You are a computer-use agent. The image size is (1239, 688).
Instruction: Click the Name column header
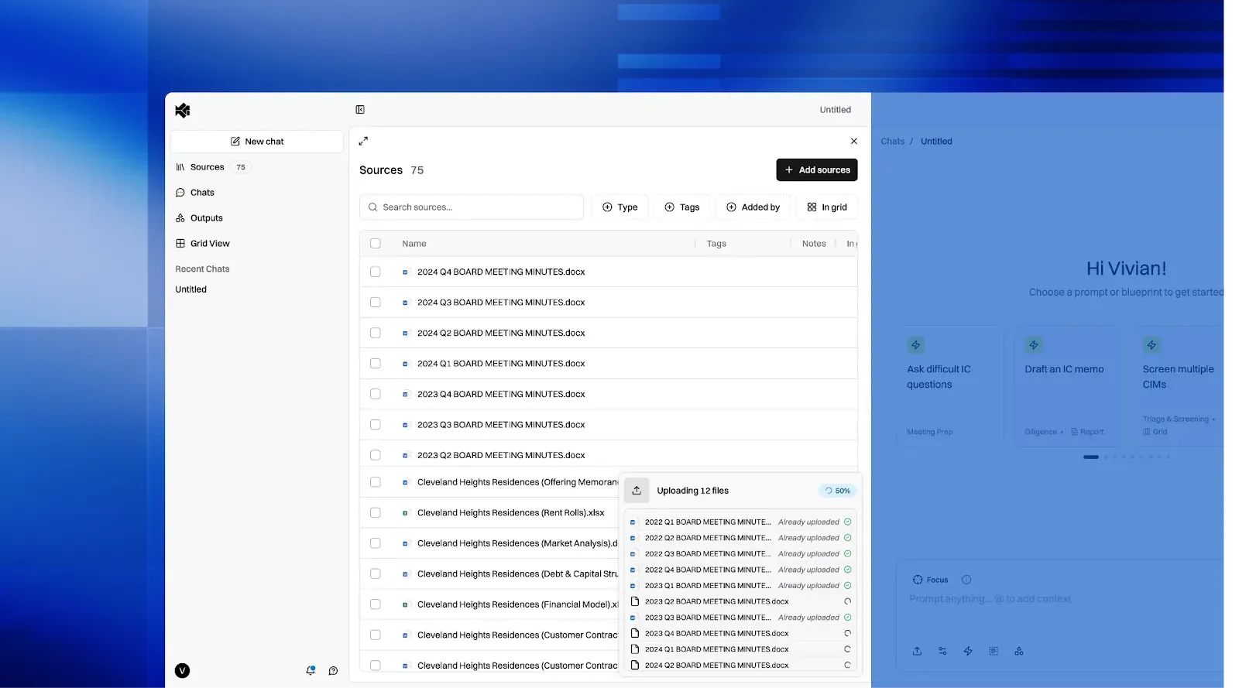tap(414, 244)
